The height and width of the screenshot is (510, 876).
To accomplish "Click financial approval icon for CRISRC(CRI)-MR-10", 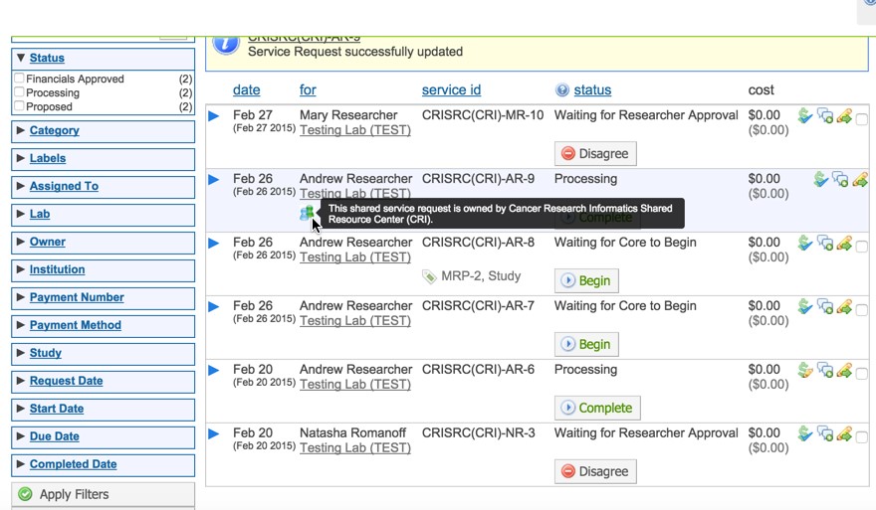I will pos(805,116).
